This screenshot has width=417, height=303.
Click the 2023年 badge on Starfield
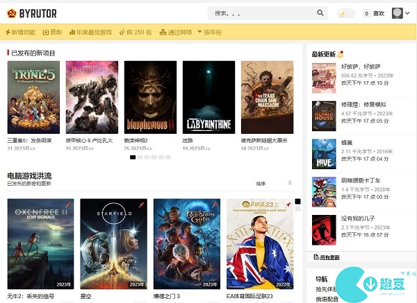[x=137, y=284]
